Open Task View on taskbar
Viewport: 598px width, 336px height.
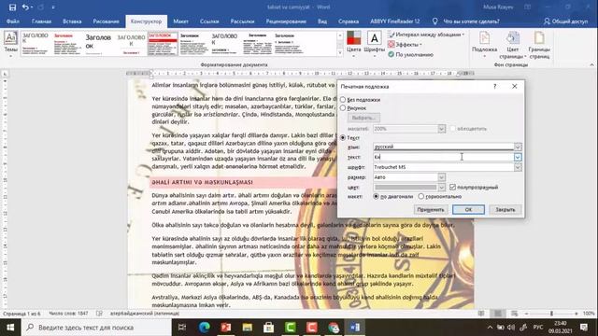click(x=182, y=328)
